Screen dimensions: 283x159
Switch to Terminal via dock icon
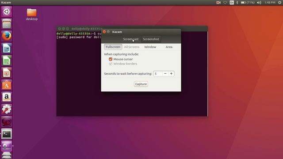[x=7, y=134]
